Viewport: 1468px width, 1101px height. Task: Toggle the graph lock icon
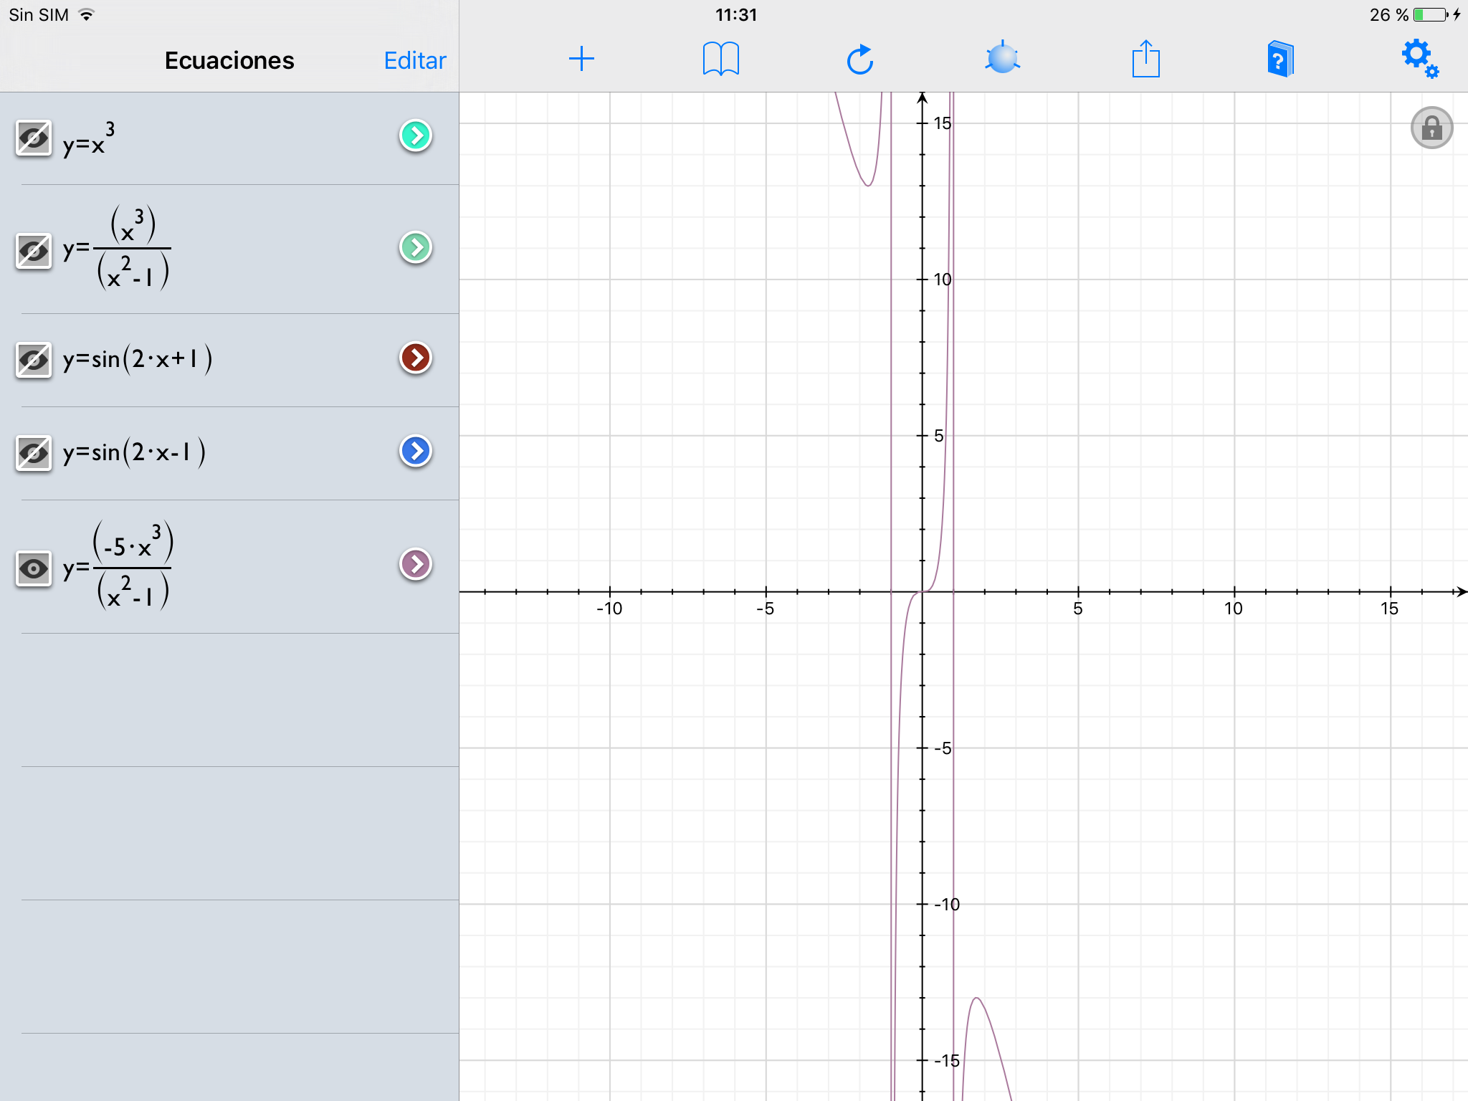point(1431,128)
